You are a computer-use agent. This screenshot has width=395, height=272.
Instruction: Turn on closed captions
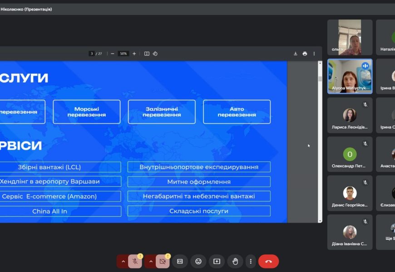[x=180, y=261]
